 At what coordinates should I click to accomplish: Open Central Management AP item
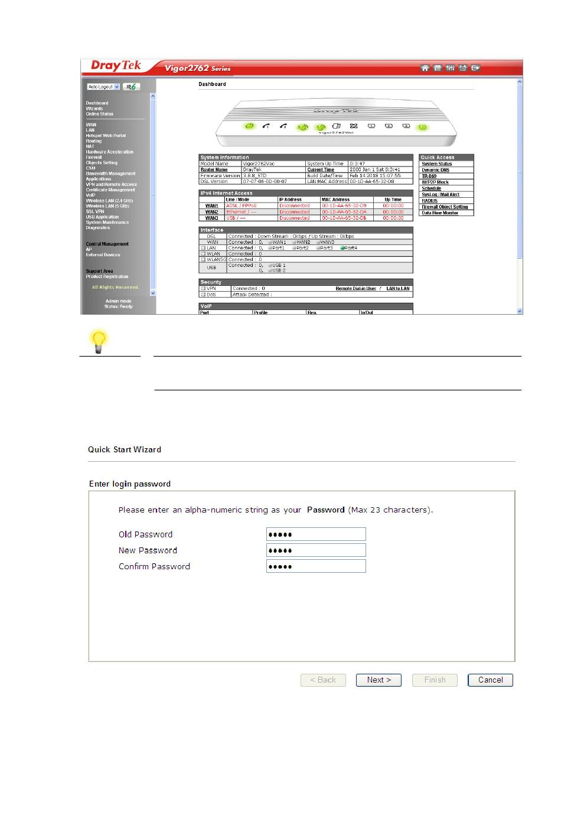(89, 250)
